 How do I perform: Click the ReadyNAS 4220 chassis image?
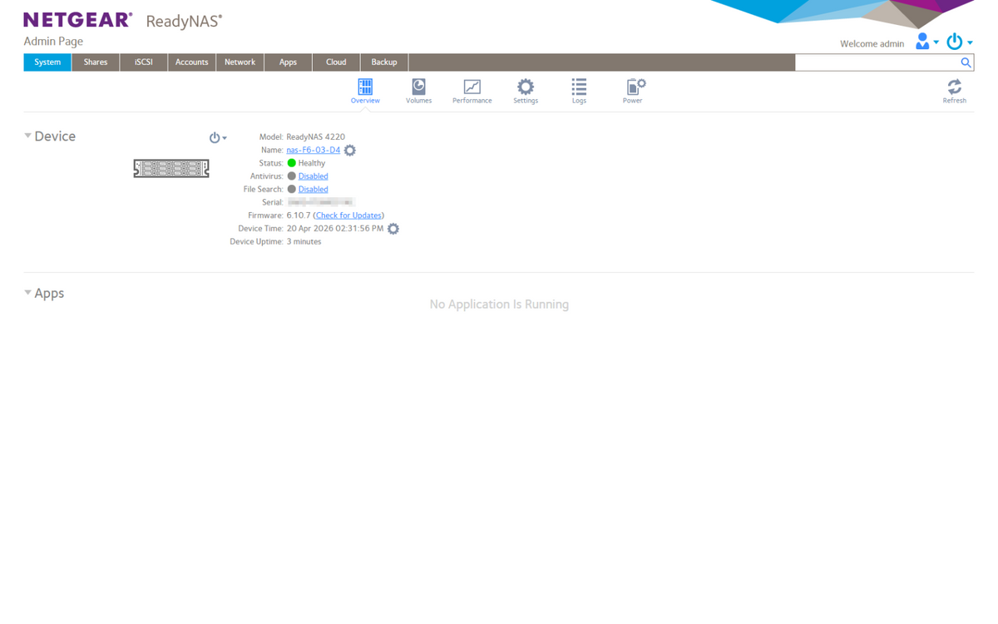click(171, 169)
